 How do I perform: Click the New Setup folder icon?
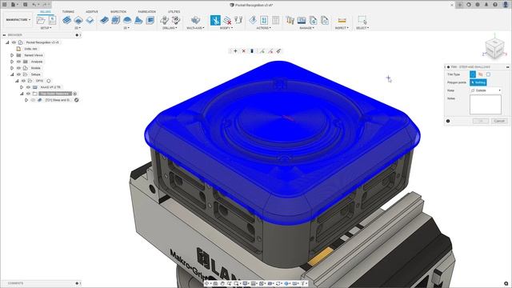[x=41, y=20]
